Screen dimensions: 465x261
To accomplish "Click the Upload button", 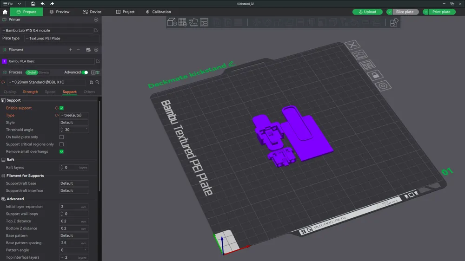I will (x=367, y=12).
